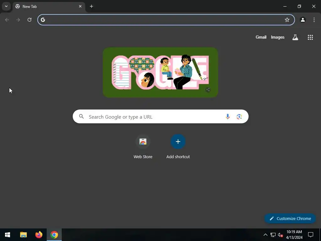Open the Windows Start menu

click(8, 235)
